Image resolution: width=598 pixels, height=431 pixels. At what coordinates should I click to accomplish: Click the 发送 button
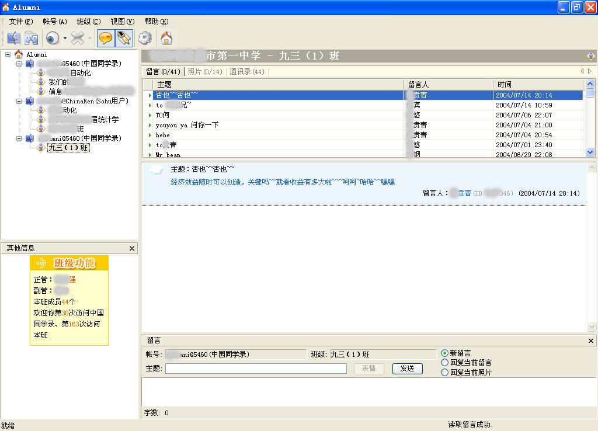[407, 369]
